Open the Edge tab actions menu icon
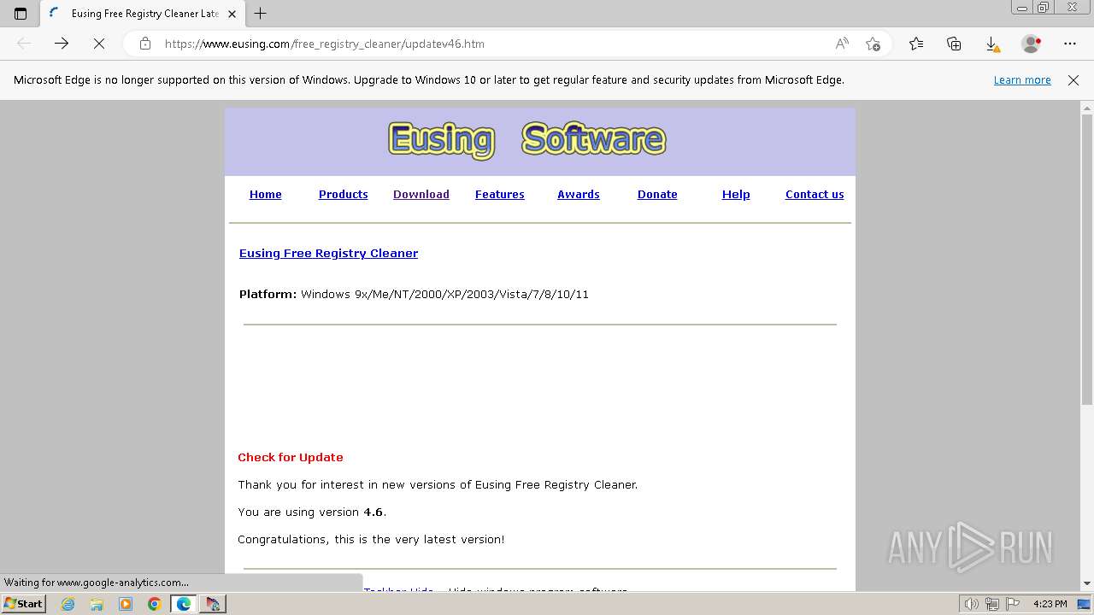Image resolution: width=1094 pixels, height=615 pixels. tap(21, 14)
